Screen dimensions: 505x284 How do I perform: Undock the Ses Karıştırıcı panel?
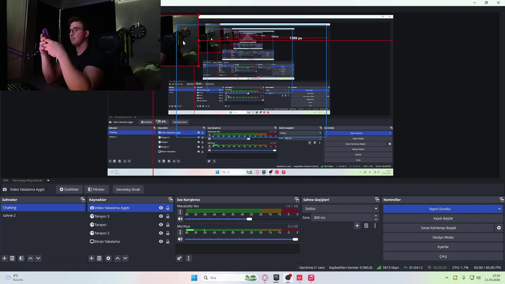click(x=297, y=200)
